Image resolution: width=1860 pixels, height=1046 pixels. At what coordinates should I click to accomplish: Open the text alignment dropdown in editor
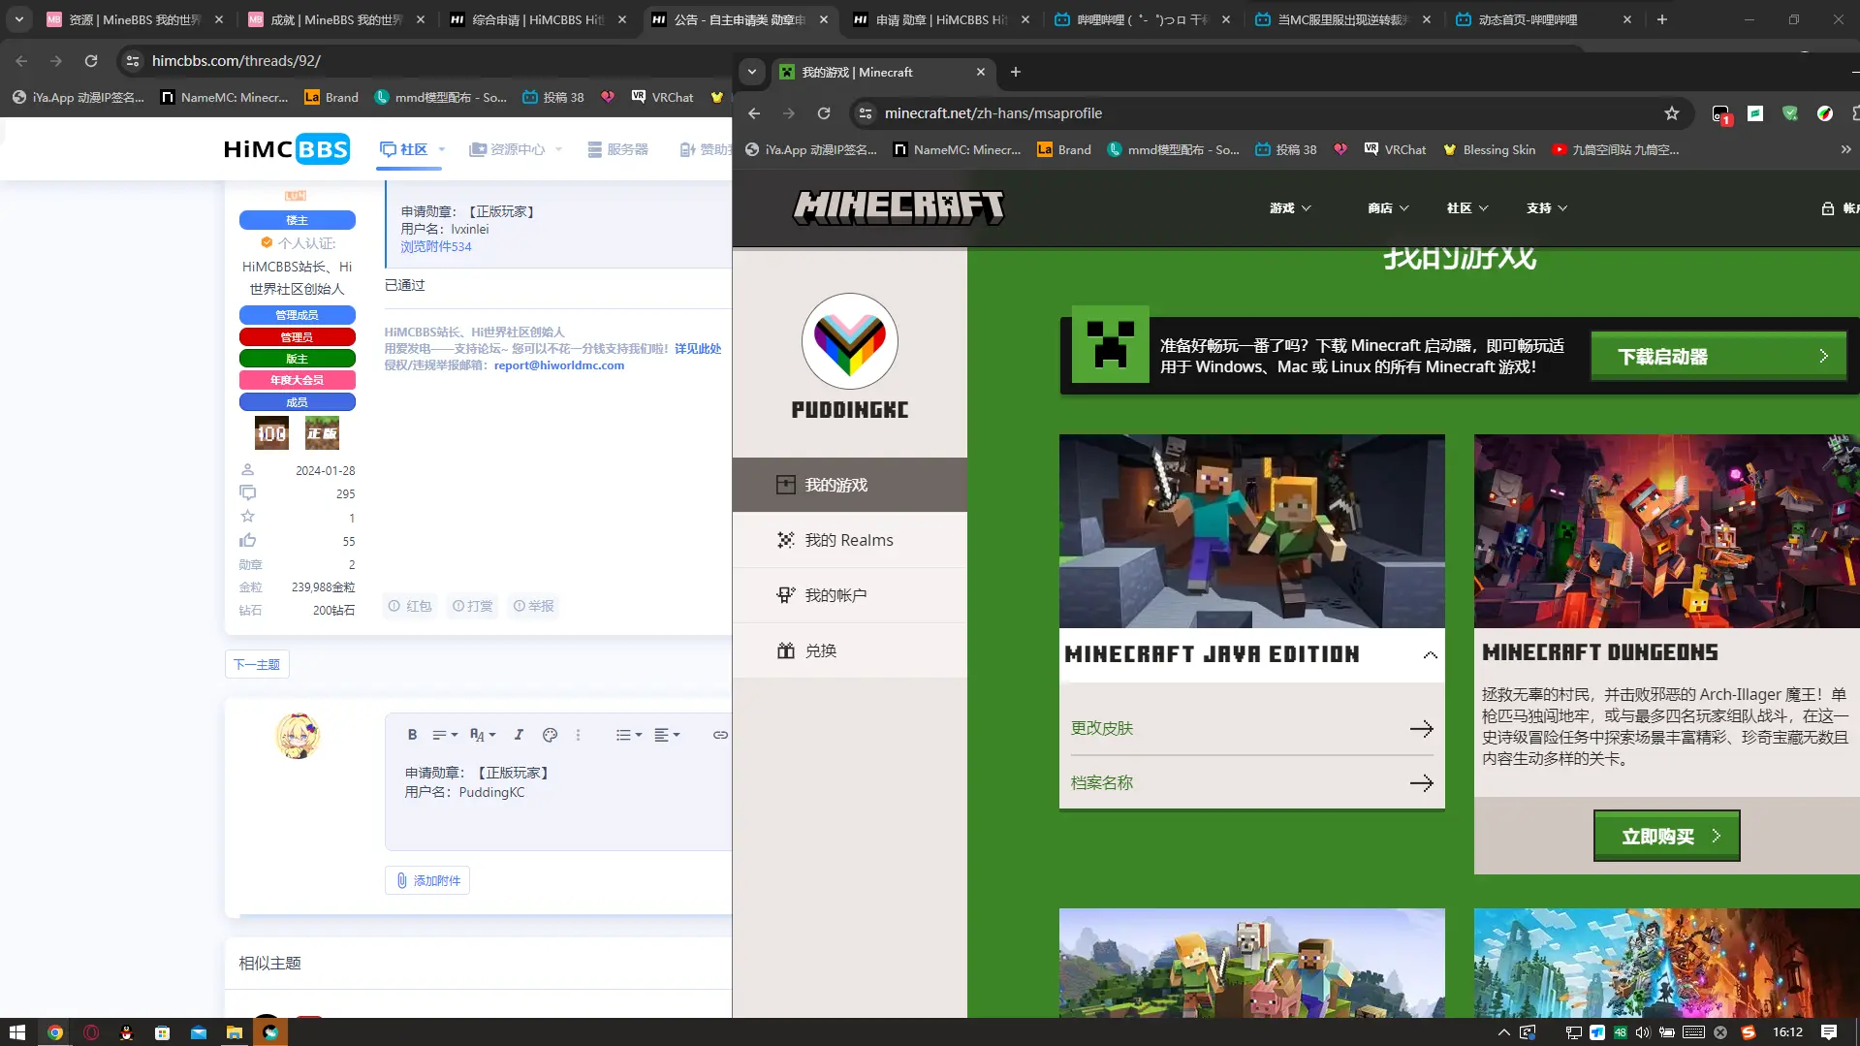point(666,735)
